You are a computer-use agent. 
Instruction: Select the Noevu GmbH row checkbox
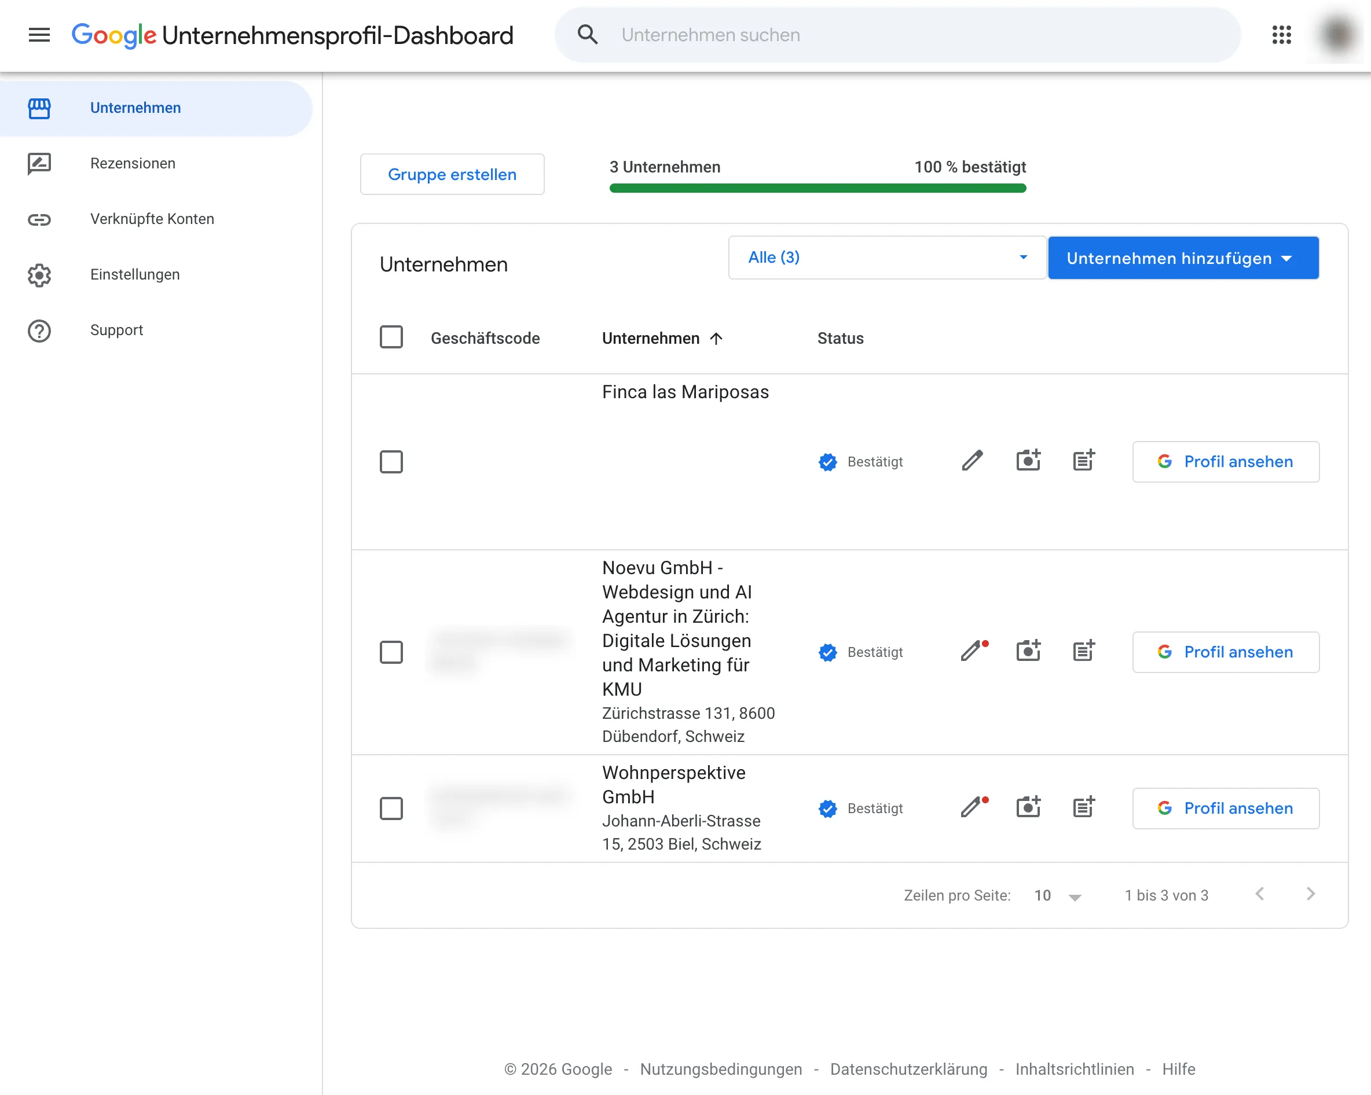(391, 652)
